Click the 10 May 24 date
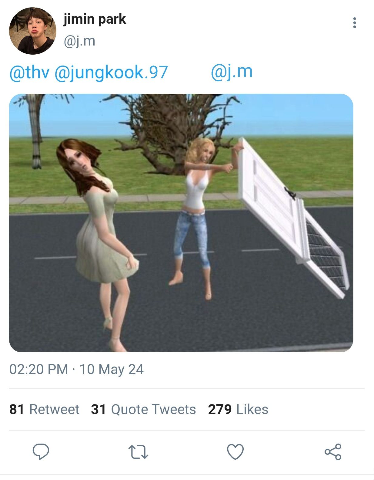The image size is (374, 480). [112, 370]
